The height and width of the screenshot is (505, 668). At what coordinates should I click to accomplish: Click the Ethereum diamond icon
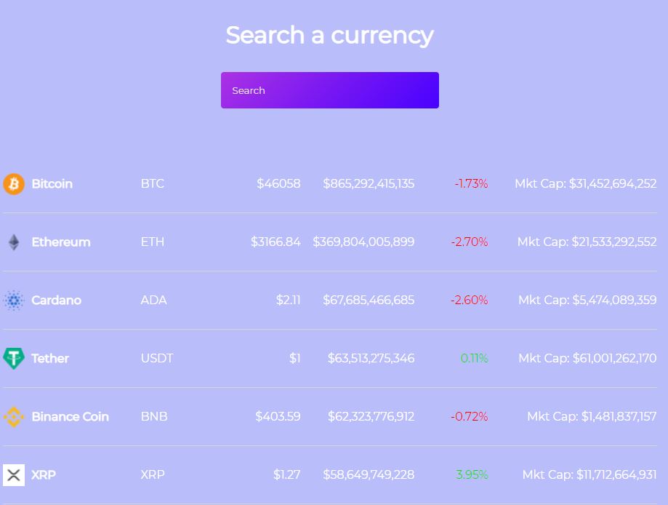pyautogui.click(x=14, y=242)
